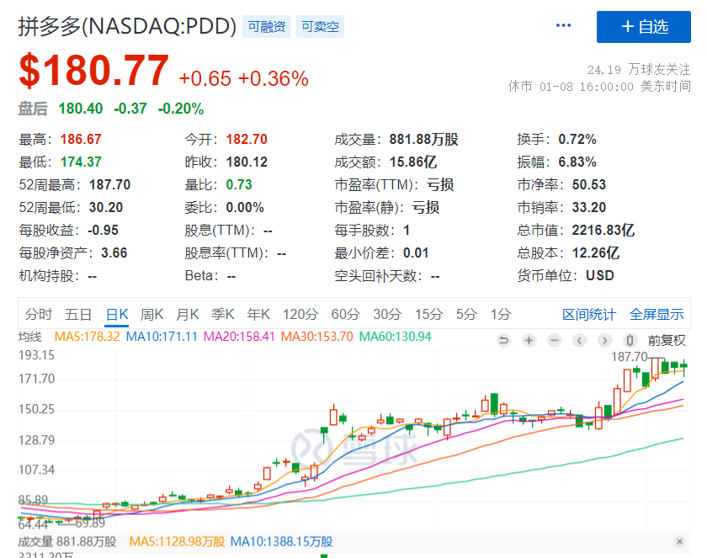This screenshot has width=707, height=558.
Task: Click MA30:153.70 moving average label
Action: tap(317, 337)
